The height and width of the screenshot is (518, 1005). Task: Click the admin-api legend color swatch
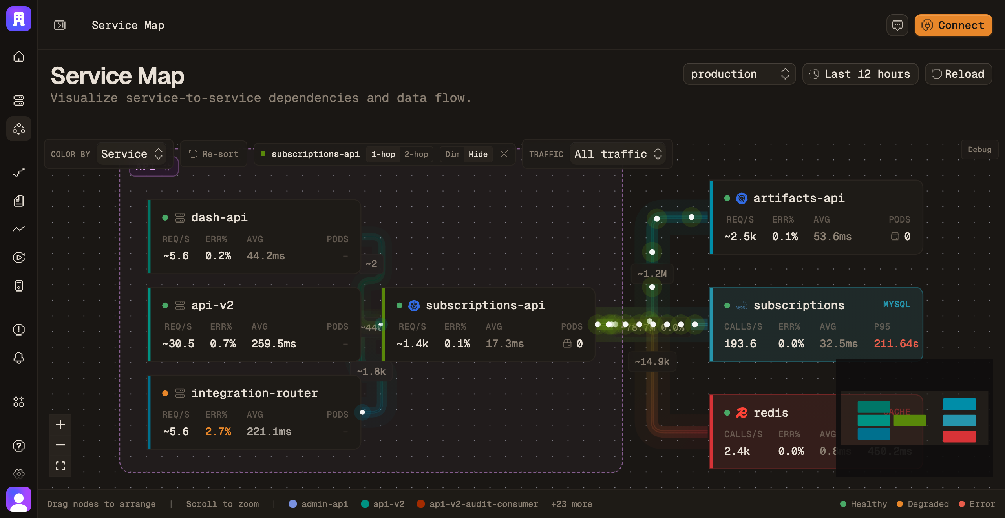(x=293, y=504)
